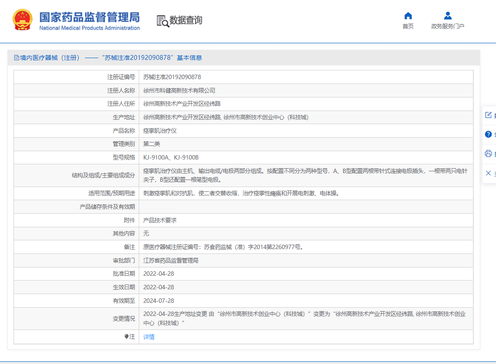Screen dimensions: 496x364
Task: Select 徐州市科健高新技术有限公司 registrant name
Action: click(x=179, y=90)
